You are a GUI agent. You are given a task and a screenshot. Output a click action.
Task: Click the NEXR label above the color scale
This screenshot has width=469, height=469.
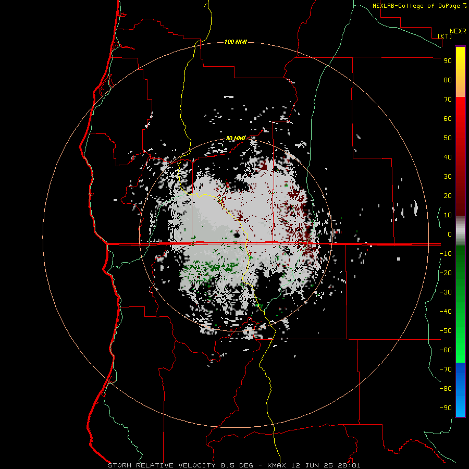(x=458, y=31)
